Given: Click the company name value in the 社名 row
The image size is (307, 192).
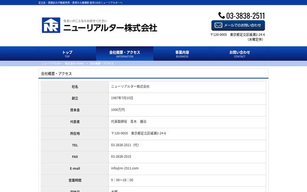Looking at the screenshot, I should coord(130,86).
